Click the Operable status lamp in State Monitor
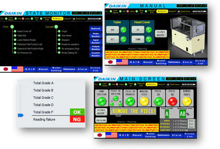Image resolution: width=220 pixels, height=149 pixels. [x=56, y=27]
